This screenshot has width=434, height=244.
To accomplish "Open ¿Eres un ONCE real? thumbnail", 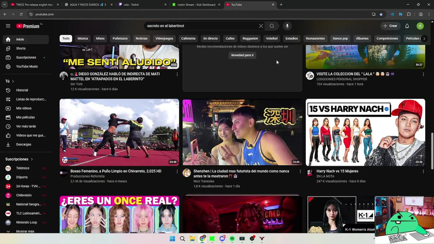I will tap(119, 214).
